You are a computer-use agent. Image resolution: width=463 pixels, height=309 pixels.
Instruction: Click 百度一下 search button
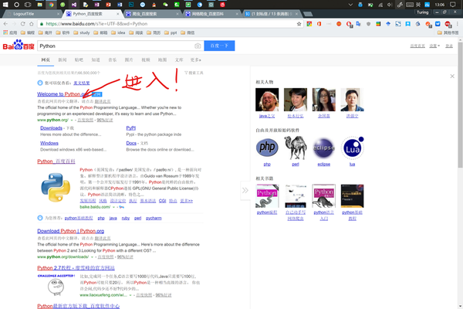(x=219, y=46)
